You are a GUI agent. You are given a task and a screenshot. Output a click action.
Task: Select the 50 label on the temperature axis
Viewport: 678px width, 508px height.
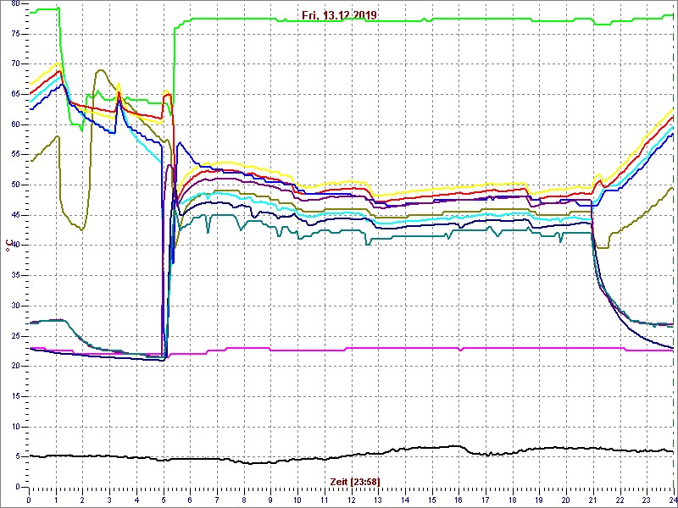[x=14, y=185]
